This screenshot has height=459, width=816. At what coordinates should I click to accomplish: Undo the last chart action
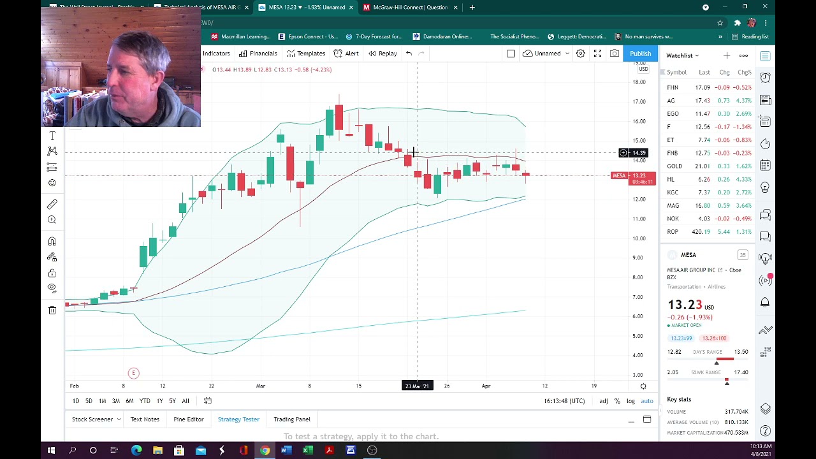coord(409,54)
